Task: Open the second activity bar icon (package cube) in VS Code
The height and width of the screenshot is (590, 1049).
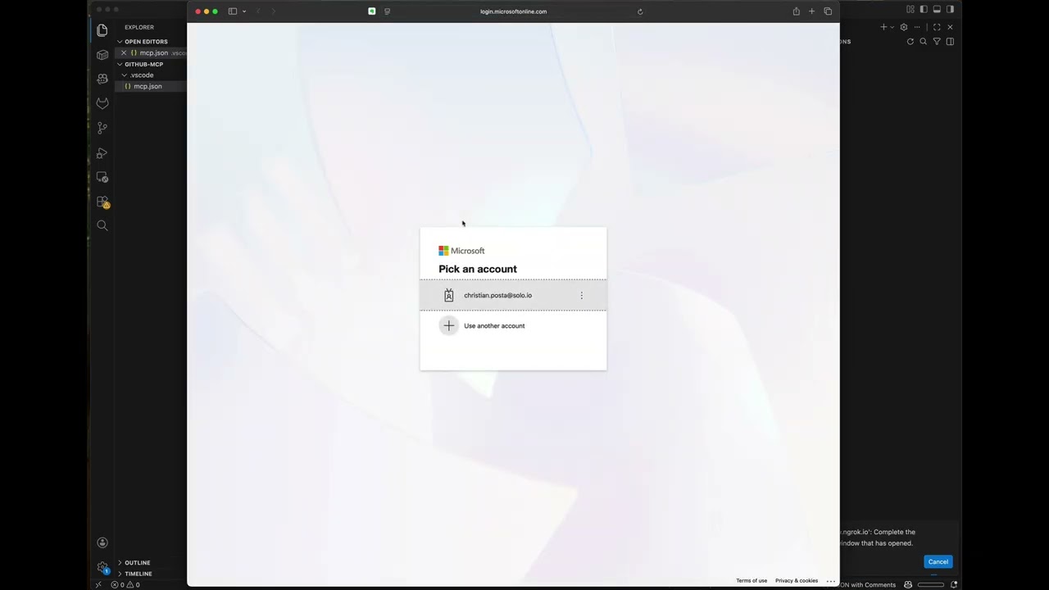Action: [x=102, y=55]
